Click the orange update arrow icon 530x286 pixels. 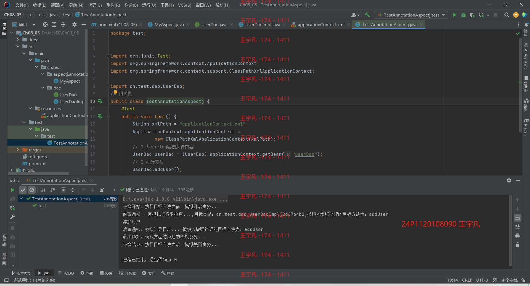[x=516, y=15]
